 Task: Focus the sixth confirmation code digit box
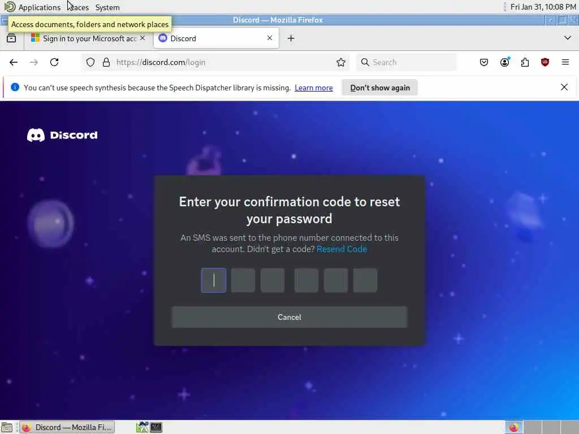pyautogui.click(x=365, y=280)
